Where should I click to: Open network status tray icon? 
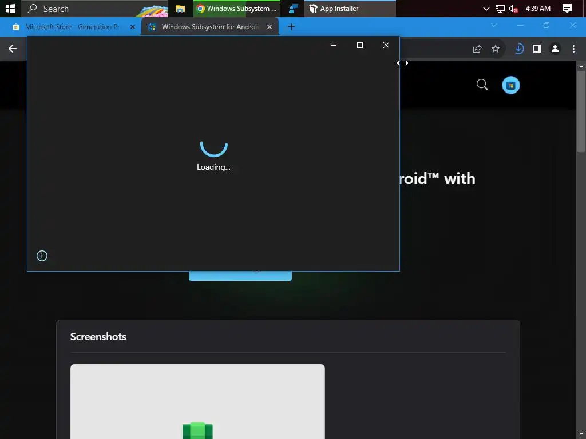pyautogui.click(x=500, y=9)
